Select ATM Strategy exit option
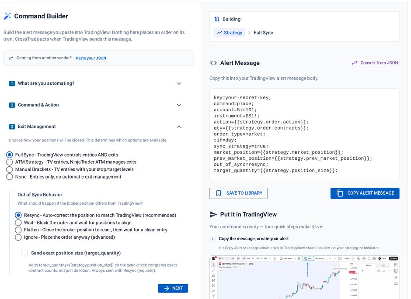Screen dimensions: 411x299 pyautogui.click(x=10, y=162)
